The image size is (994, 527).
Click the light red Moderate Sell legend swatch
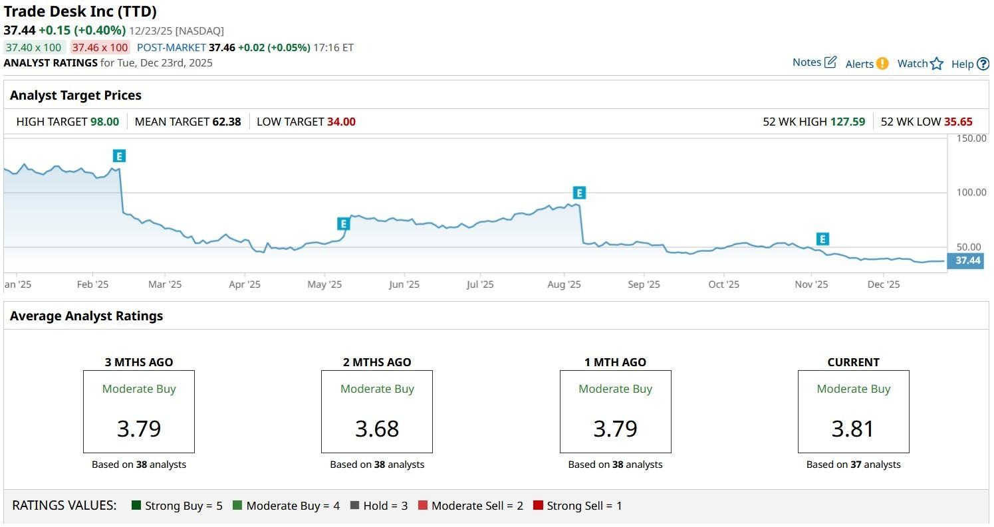point(423,506)
